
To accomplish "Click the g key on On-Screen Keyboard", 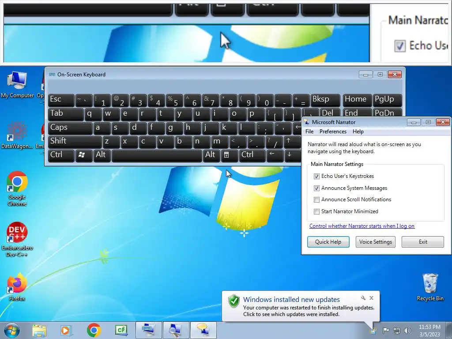I will 174,128.
